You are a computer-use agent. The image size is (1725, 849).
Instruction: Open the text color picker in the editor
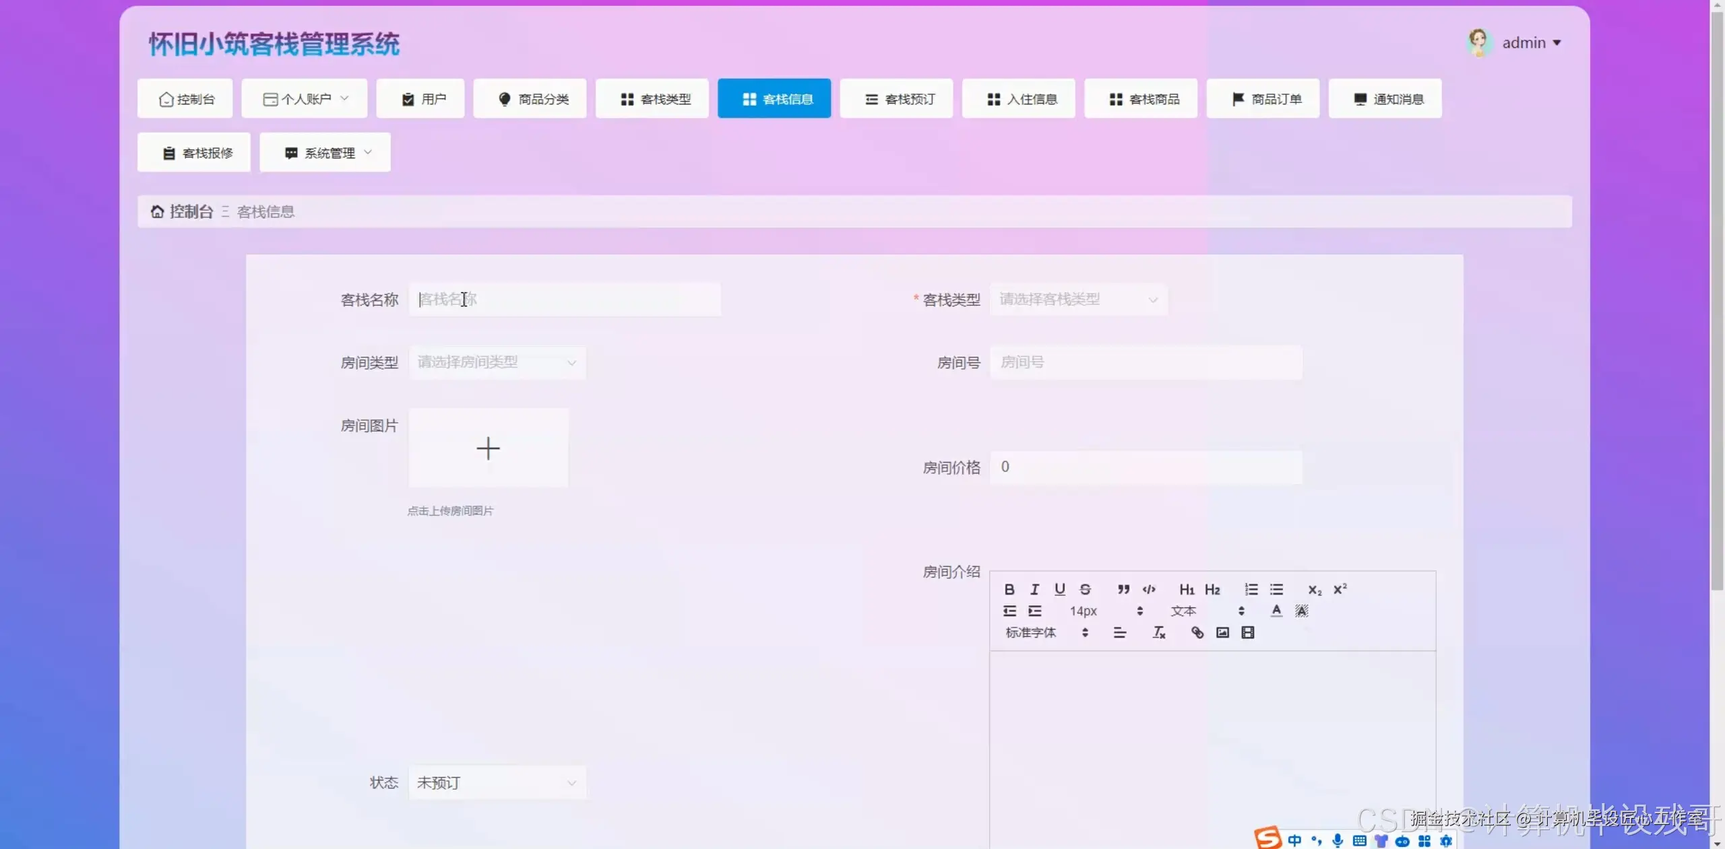tap(1276, 611)
